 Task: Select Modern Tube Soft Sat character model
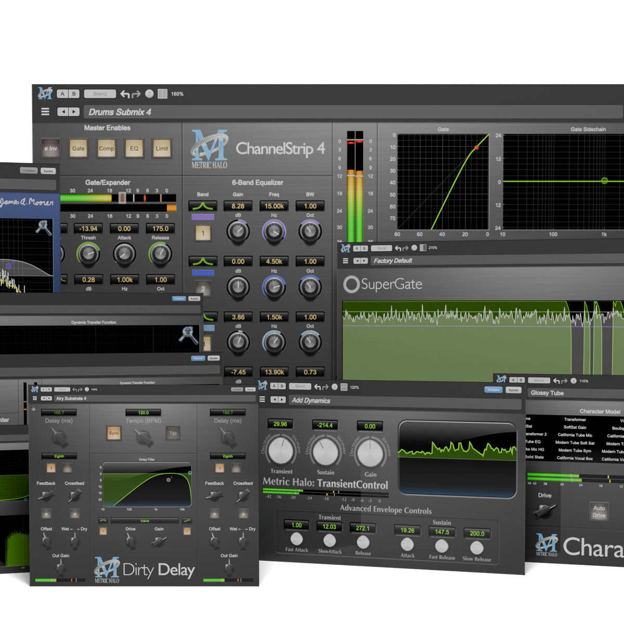click(x=575, y=443)
